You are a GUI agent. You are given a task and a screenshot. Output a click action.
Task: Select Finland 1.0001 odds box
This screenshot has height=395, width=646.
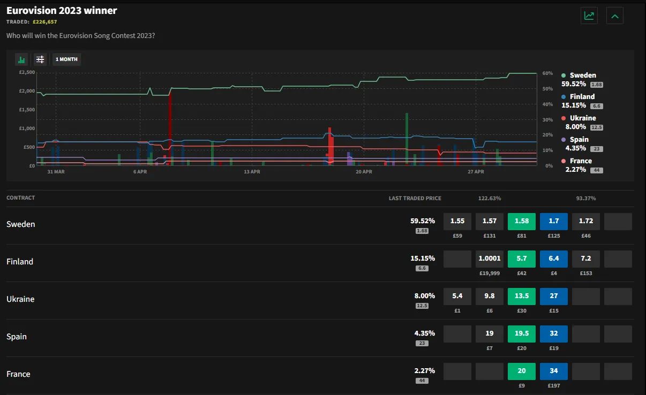(x=490, y=259)
